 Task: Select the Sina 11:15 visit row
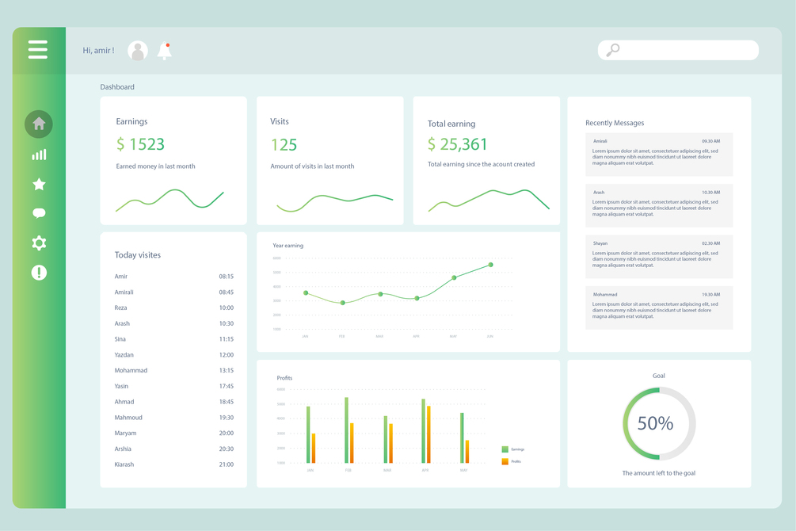(174, 339)
